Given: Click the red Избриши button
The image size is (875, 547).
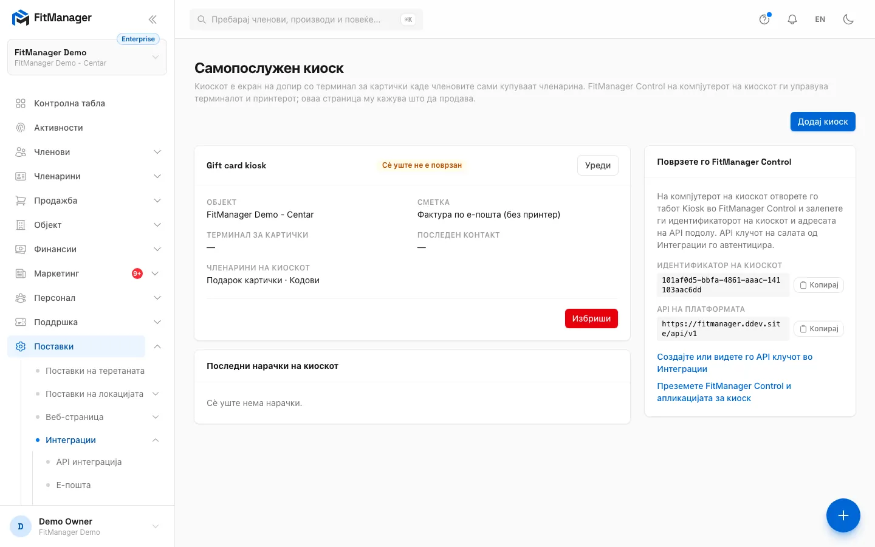Looking at the screenshot, I should click(591, 318).
